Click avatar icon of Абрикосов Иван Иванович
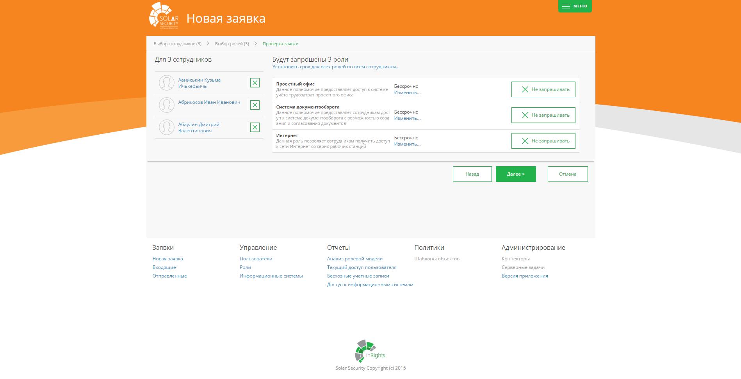The height and width of the screenshot is (379, 741). tap(167, 105)
